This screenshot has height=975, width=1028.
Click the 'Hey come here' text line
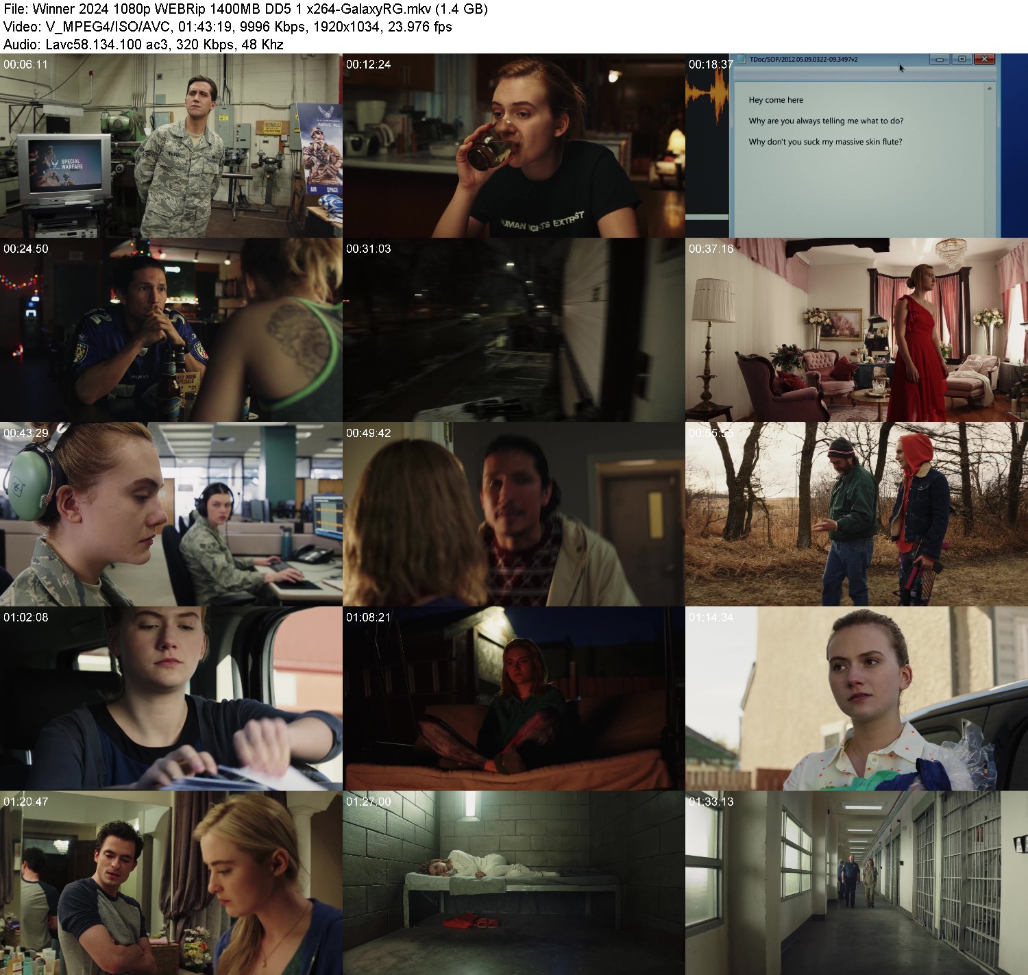776,100
